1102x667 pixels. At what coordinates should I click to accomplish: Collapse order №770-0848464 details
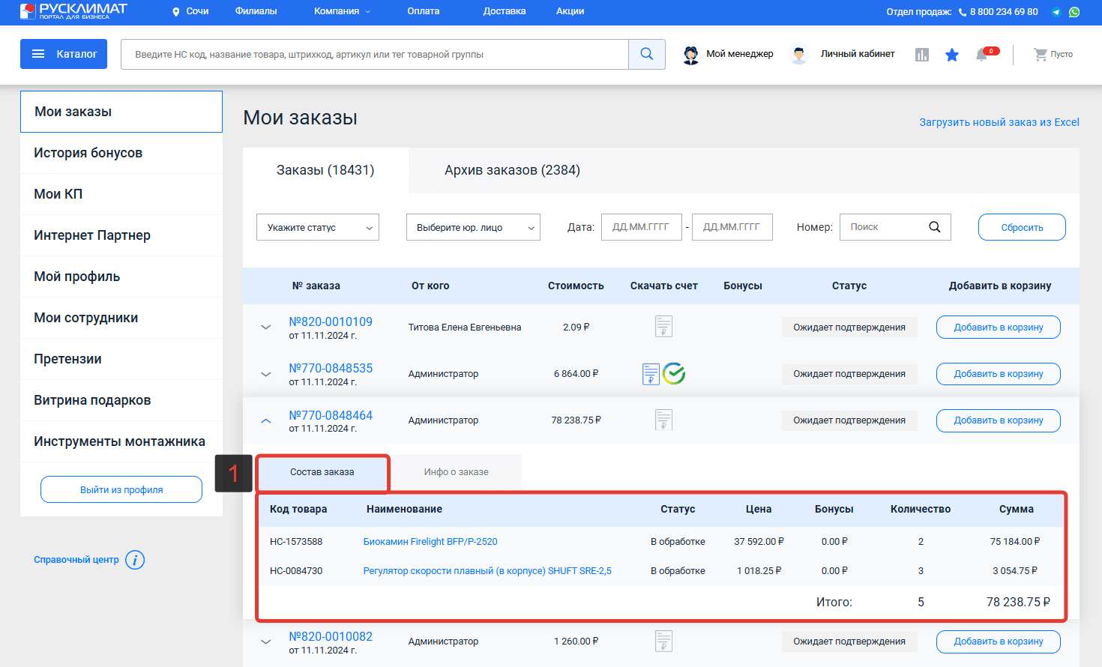click(x=265, y=420)
